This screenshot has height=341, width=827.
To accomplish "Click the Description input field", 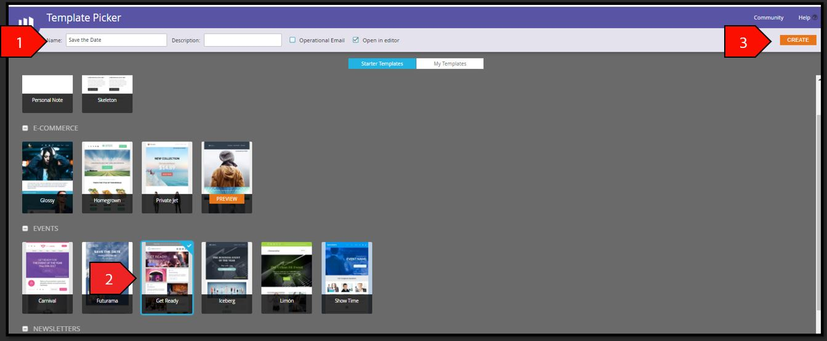I will 243,40.
